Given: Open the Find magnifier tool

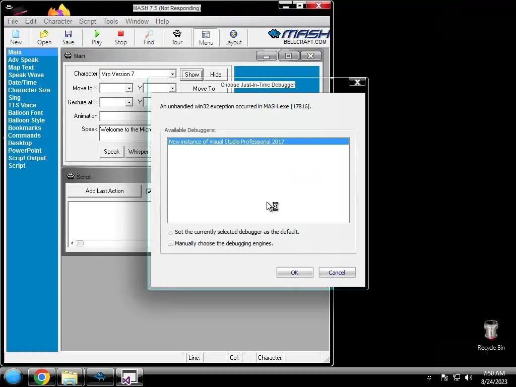Looking at the screenshot, I should 149,37.
